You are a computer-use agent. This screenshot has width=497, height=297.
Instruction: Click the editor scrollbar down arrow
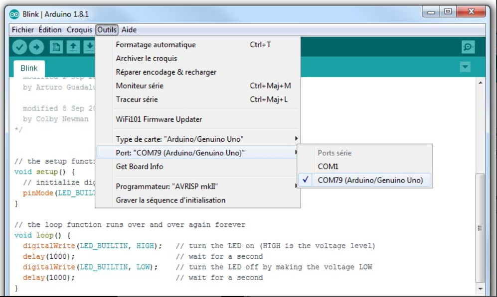[x=480, y=288]
